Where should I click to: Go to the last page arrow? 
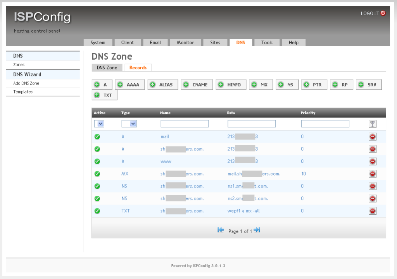[257, 230]
